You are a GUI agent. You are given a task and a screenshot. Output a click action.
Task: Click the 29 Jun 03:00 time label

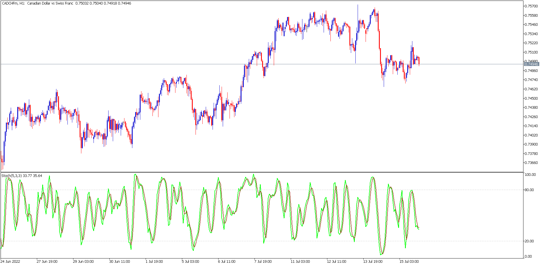click(83, 262)
